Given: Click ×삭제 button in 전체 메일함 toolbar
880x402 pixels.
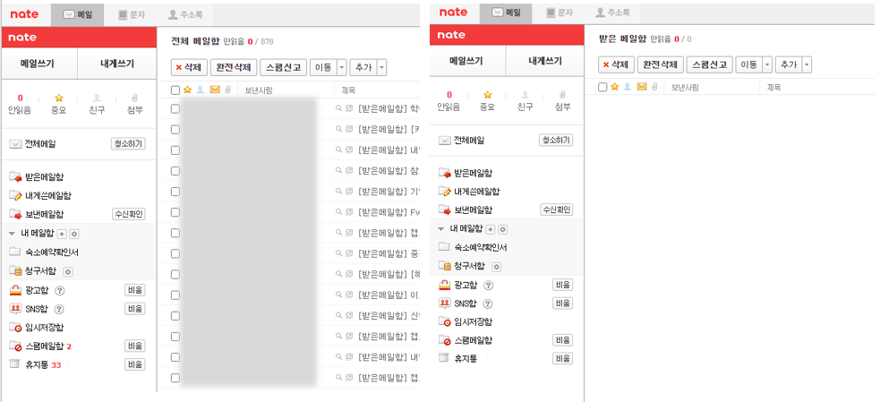Looking at the screenshot, I should point(189,67).
